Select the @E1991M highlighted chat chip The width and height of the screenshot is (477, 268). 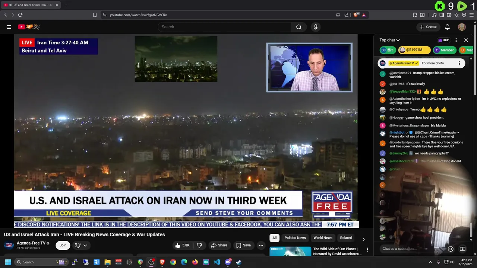[414, 50]
